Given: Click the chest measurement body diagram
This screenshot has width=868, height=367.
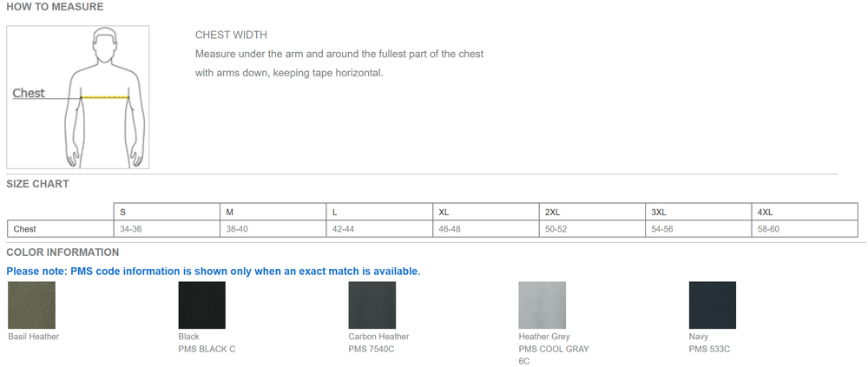Looking at the screenshot, I should [x=78, y=97].
